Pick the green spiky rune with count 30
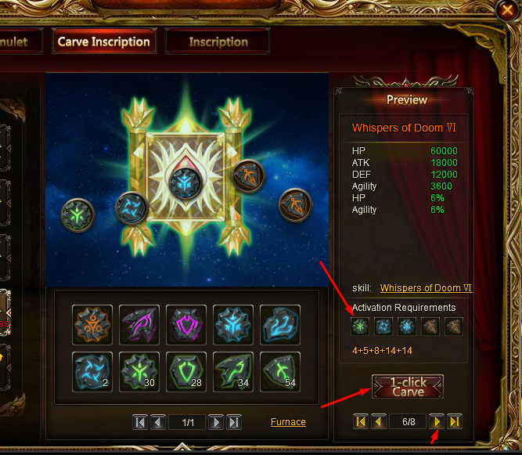 [139, 372]
